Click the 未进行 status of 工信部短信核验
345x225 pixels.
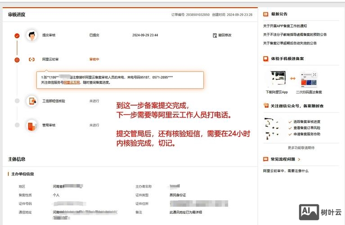click(x=94, y=101)
